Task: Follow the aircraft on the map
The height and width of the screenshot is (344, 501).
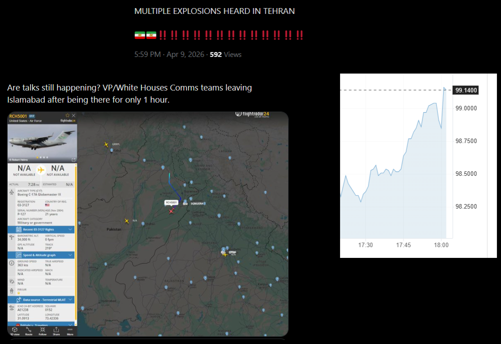Action: tap(43, 331)
